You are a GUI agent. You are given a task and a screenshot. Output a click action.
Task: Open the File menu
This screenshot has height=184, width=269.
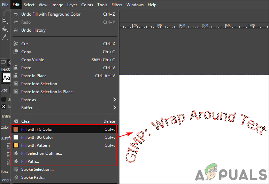tap(5, 5)
